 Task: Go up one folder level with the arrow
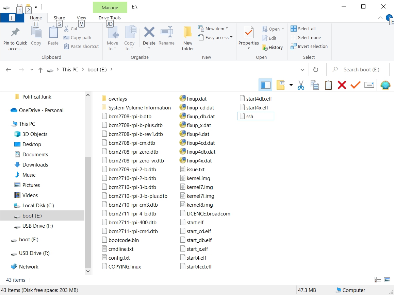click(40, 70)
